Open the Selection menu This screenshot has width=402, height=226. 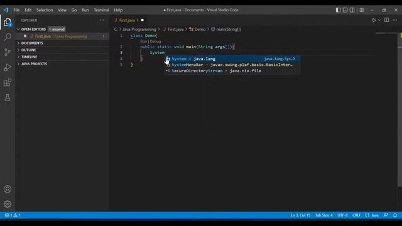[45, 10]
